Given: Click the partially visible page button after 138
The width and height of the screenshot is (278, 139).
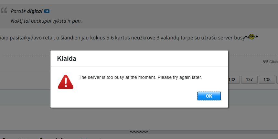Looking at the screenshot, I should click(x=277, y=80).
